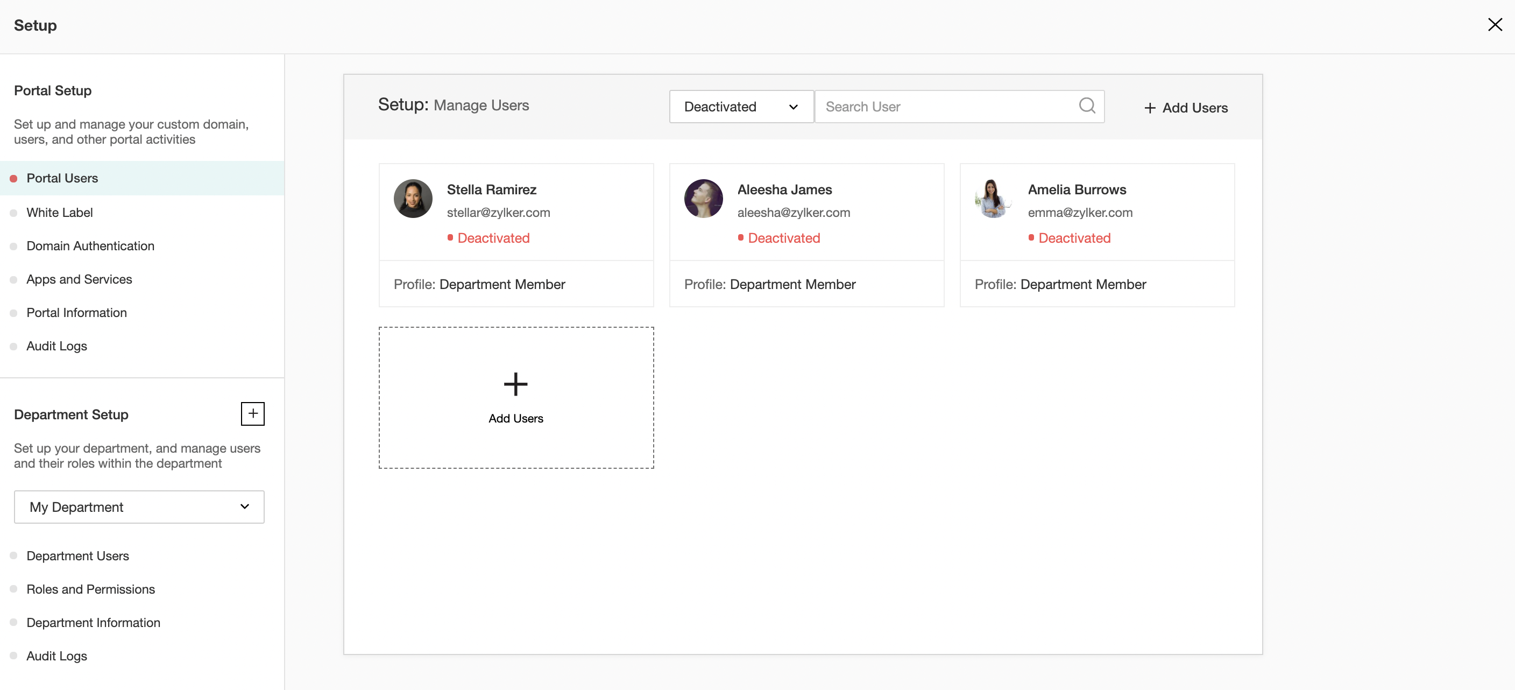Close the Setup panel with X

click(1495, 25)
